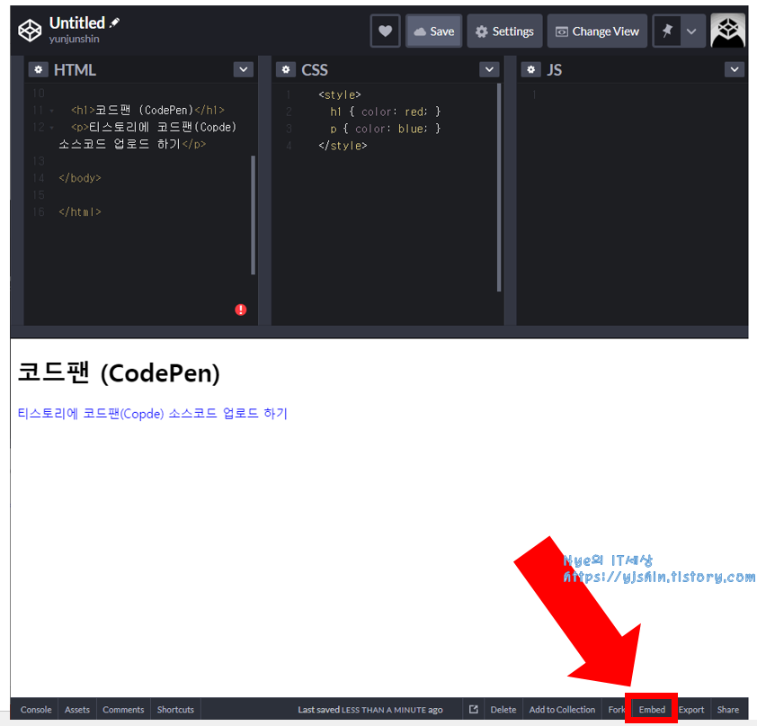This screenshot has width=757, height=726.
Task: Click the yunjunshin username link
Action: coord(74,39)
